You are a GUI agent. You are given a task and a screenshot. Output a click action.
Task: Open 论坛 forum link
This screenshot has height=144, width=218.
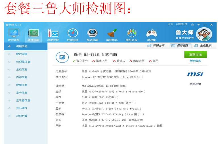[x=170, y=24]
